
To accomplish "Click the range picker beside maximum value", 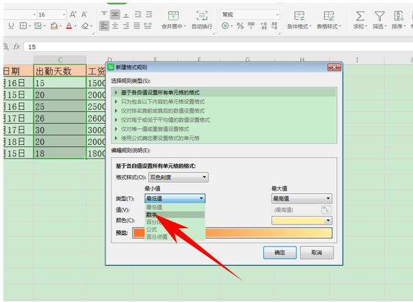I will click(x=326, y=210).
